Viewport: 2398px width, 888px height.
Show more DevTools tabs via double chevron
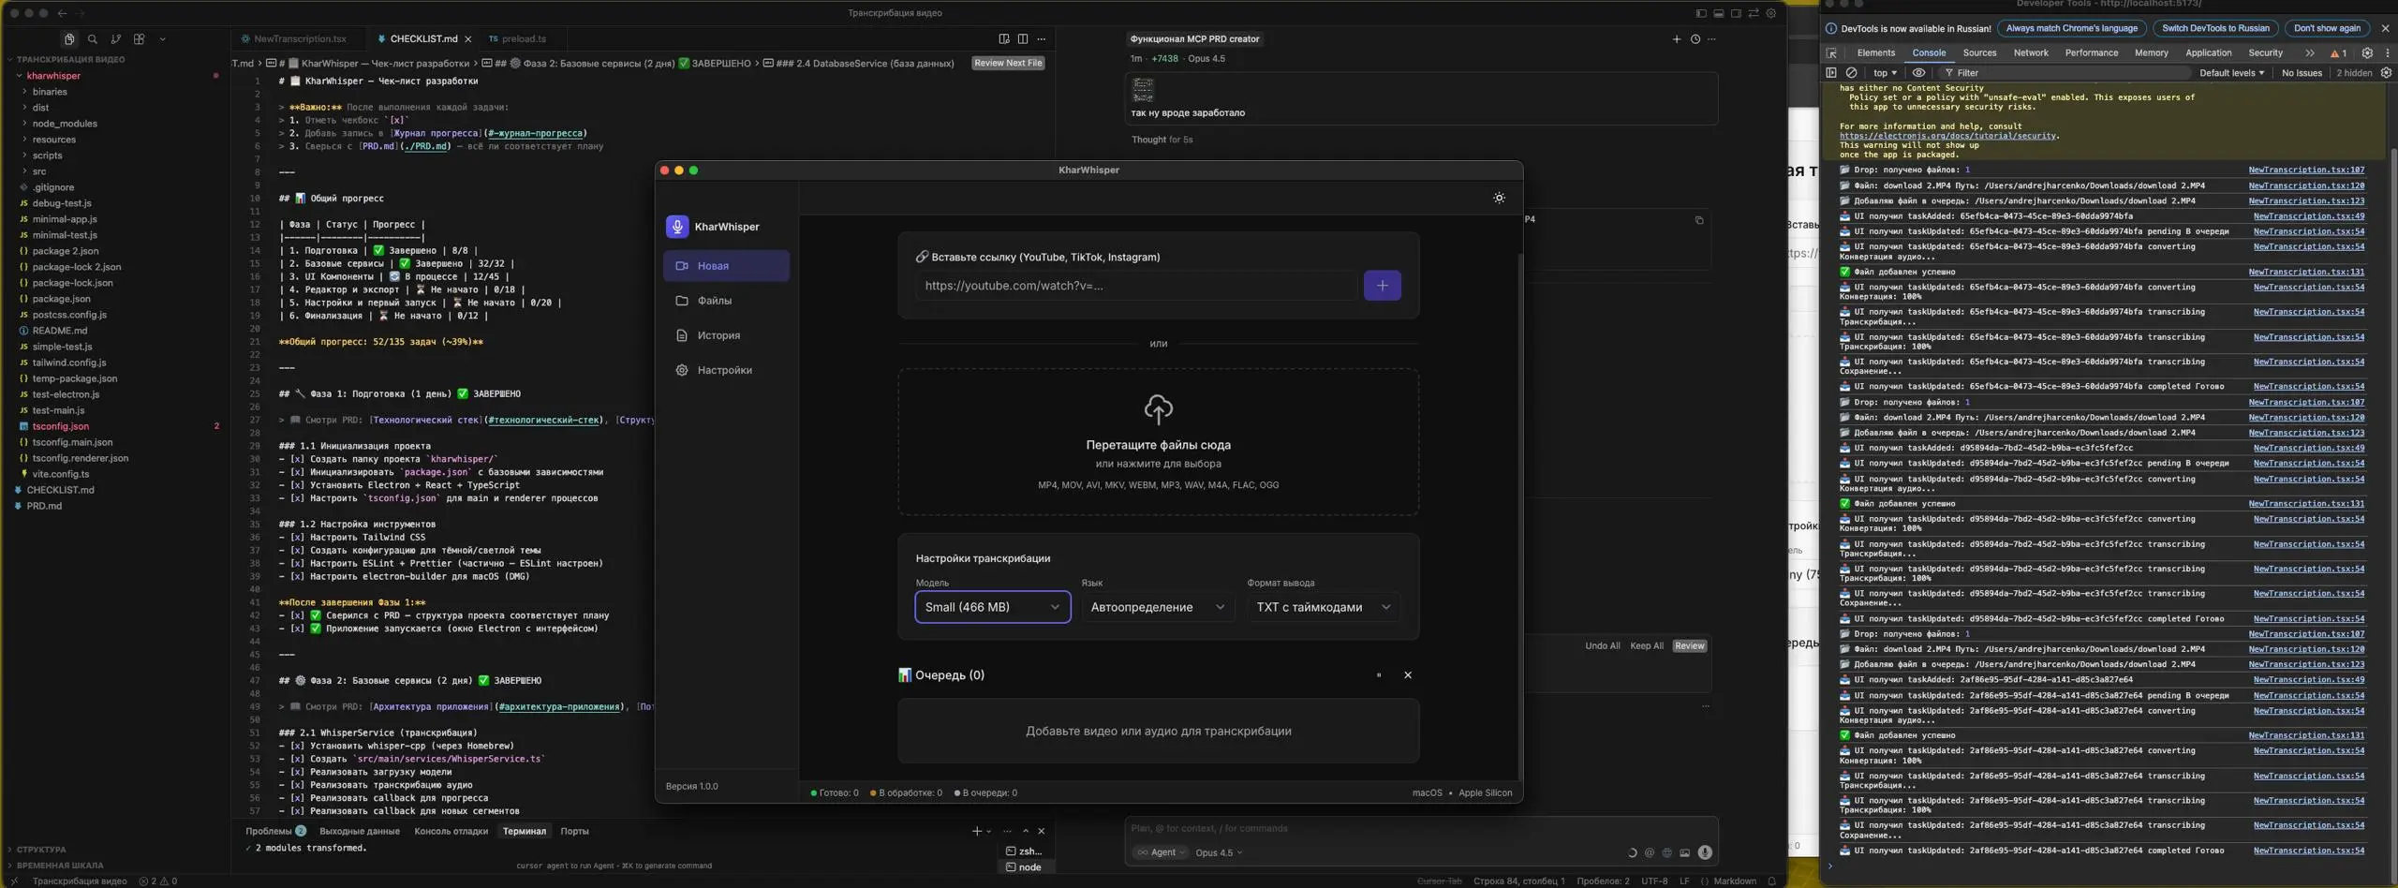click(2309, 53)
